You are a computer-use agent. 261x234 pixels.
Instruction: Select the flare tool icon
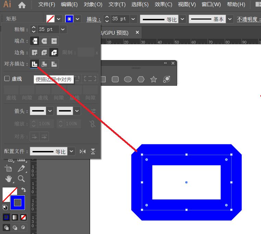166,79
